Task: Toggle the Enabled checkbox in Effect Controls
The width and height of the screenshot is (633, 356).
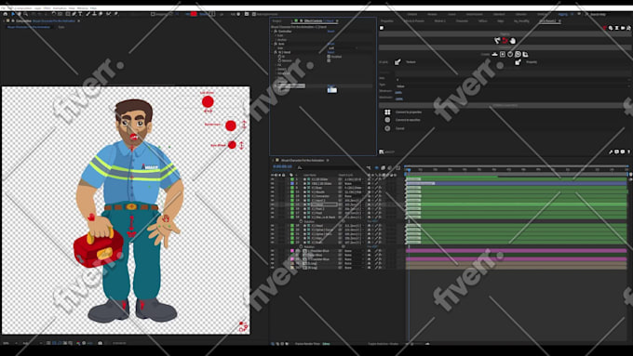Action: (329, 57)
